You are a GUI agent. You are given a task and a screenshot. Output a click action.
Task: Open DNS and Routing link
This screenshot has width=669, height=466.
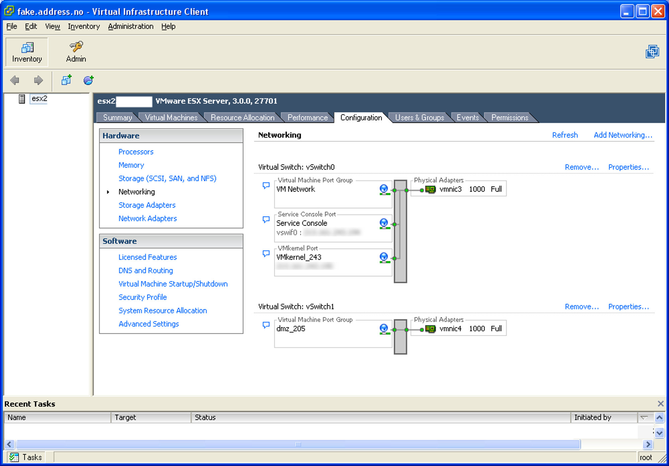click(x=146, y=271)
